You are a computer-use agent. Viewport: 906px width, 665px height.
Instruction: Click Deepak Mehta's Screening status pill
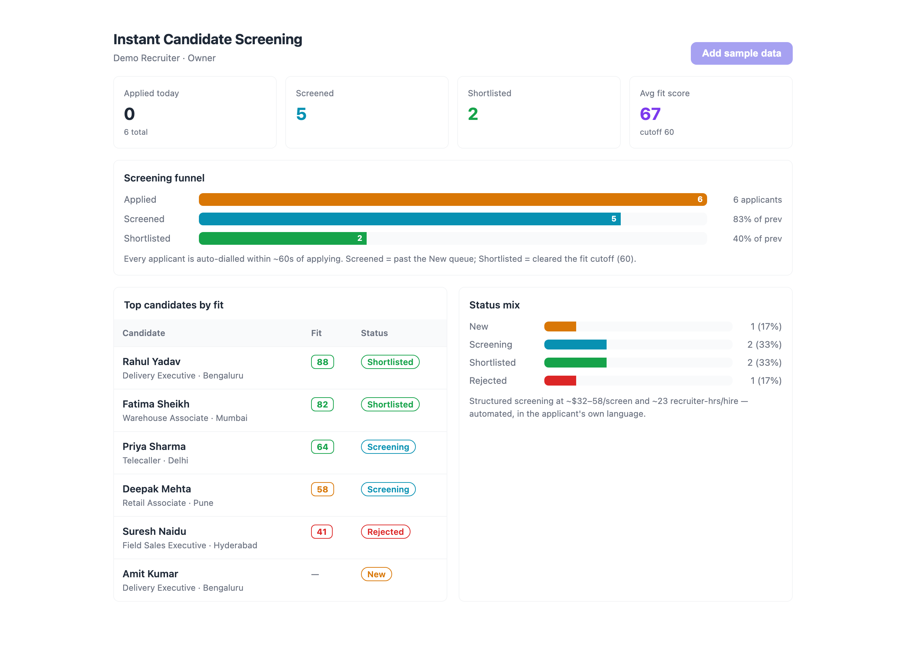tap(388, 490)
